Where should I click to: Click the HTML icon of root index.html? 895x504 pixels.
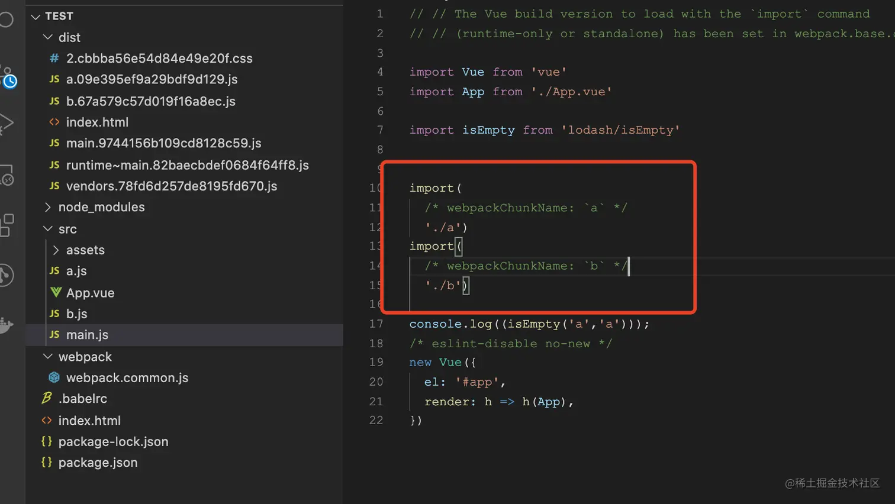click(x=47, y=421)
